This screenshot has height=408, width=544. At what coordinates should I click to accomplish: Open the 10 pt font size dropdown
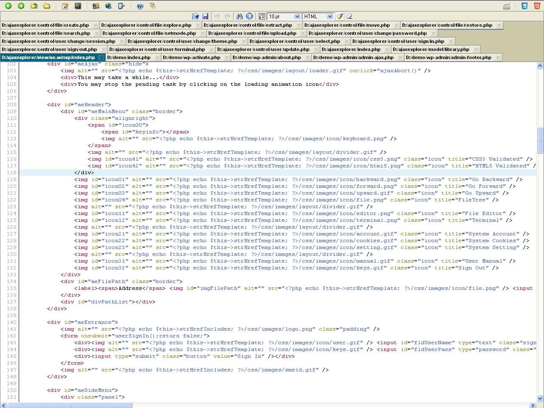click(296, 16)
